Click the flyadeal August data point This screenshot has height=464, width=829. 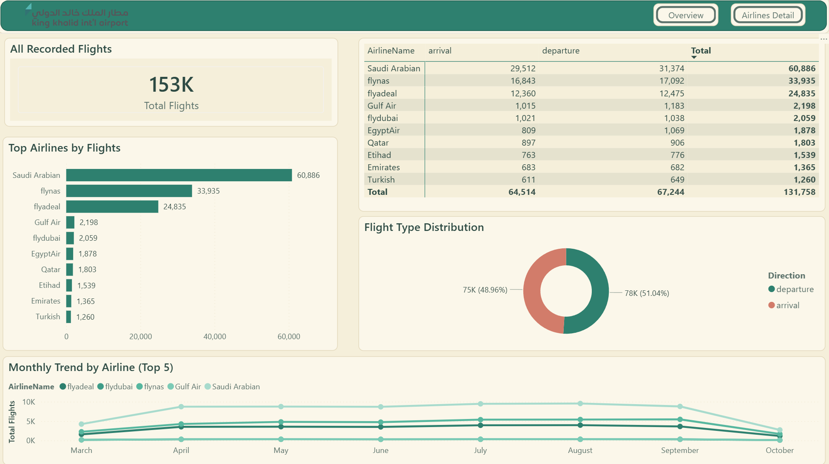pos(580,425)
